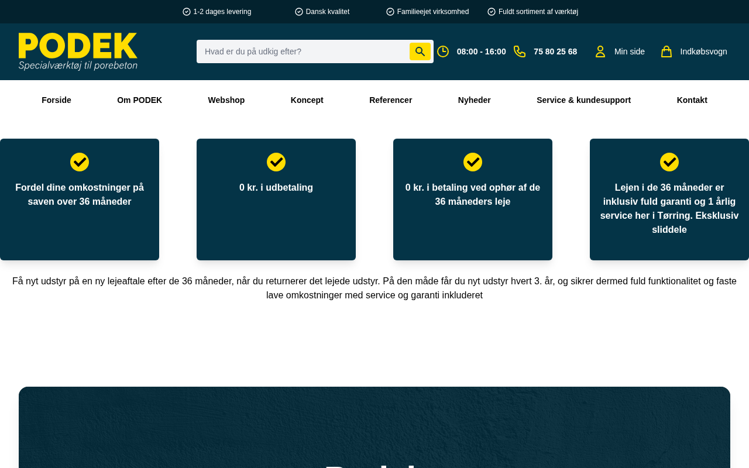The image size is (749, 468).
Task: Click the phone handset icon
Action: point(520,51)
